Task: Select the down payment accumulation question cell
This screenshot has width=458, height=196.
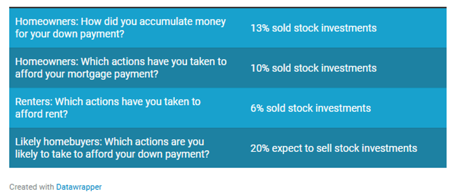Action: tap(120, 28)
